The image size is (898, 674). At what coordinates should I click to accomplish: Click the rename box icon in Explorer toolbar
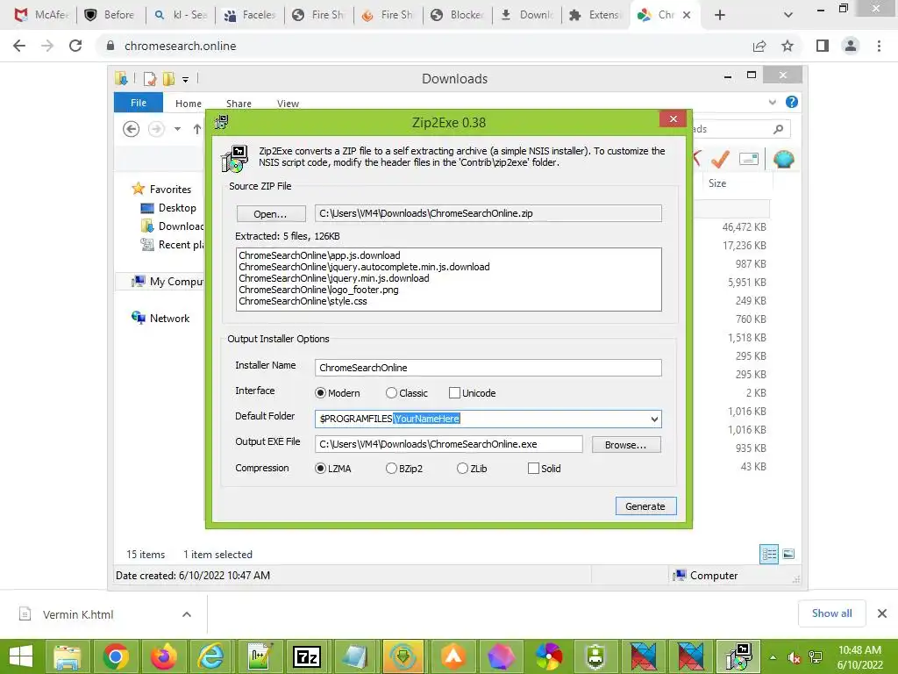pyautogui.click(x=749, y=159)
